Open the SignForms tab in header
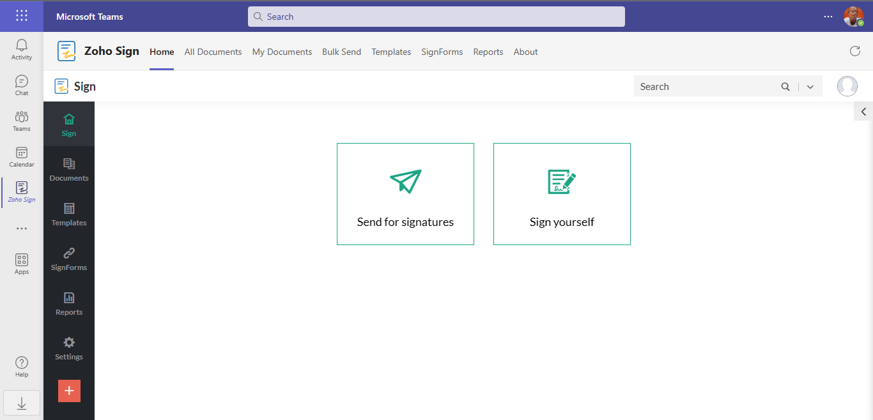873x420 pixels. 442,52
